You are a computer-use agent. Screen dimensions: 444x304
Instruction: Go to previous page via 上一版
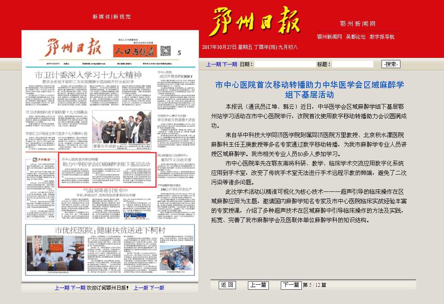pyautogui.click(x=141, y=288)
